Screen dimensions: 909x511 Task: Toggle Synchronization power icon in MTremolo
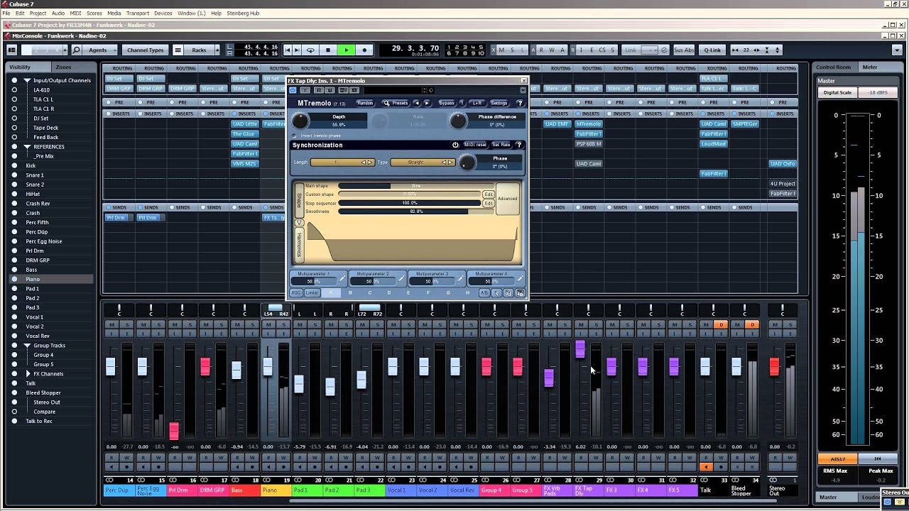(456, 145)
